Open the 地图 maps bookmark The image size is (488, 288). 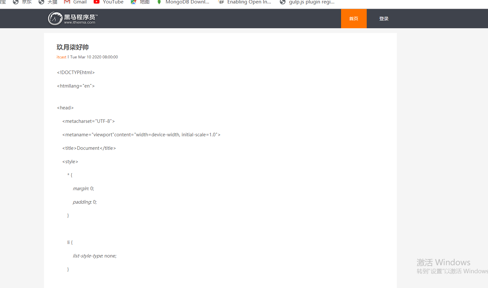(x=140, y=2)
